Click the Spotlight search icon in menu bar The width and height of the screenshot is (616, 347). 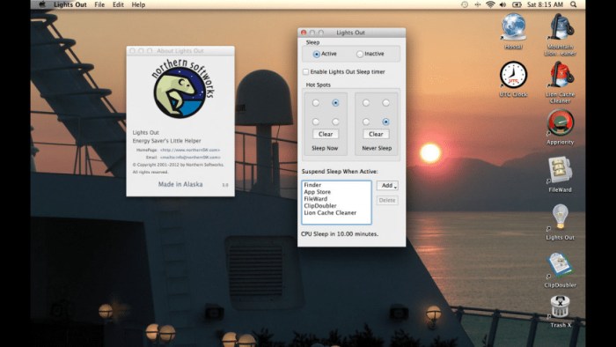[x=573, y=4]
